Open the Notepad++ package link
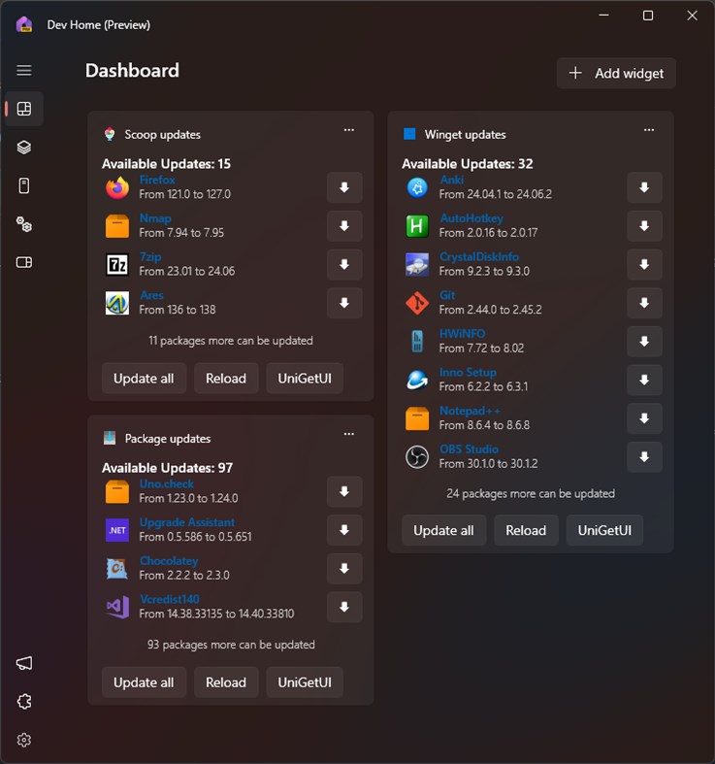Screen dimensions: 715x764 [470, 411]
